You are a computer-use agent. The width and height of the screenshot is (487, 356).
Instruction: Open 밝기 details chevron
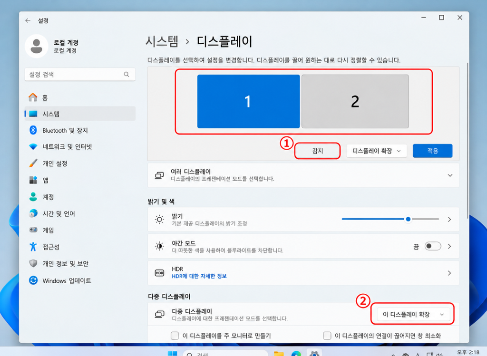[449, 220]
